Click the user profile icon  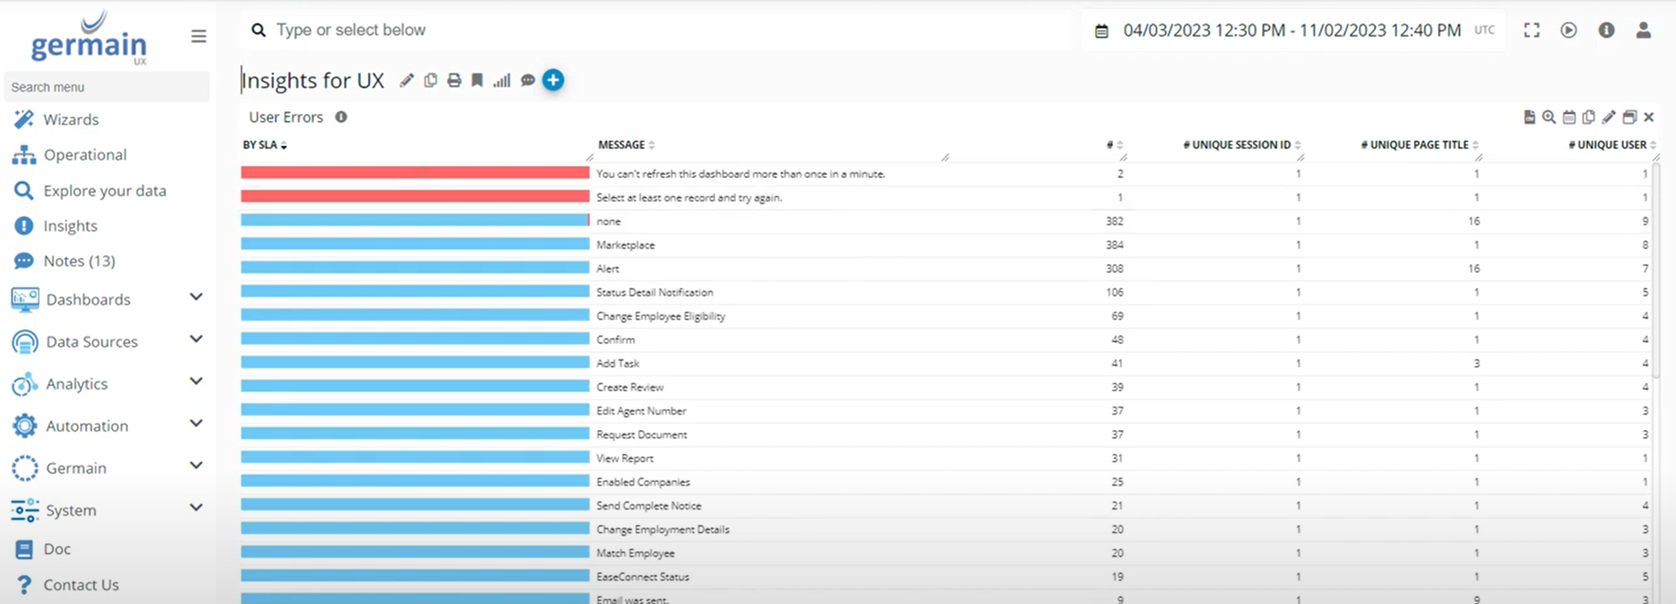(x=1643, y=30)
